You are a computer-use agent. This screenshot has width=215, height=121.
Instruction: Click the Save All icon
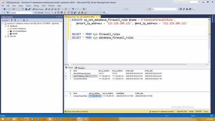pos(29,9)
